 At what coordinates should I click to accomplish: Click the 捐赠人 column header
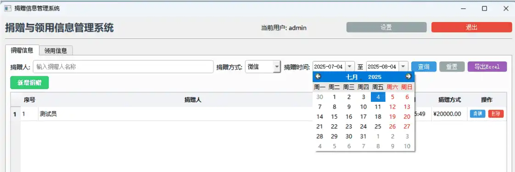tap(193, 100)
